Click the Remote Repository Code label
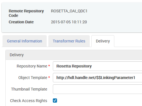Image resolution: width=142 pixels, height=106 pixels. click(x=26, y=13)
